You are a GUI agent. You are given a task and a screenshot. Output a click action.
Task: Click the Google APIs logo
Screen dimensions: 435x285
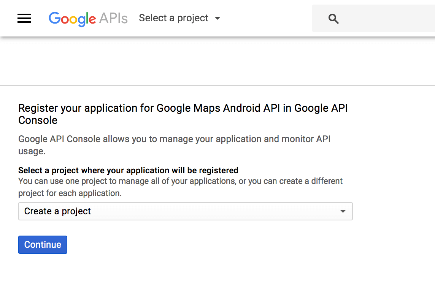click(x=88, y=19)
